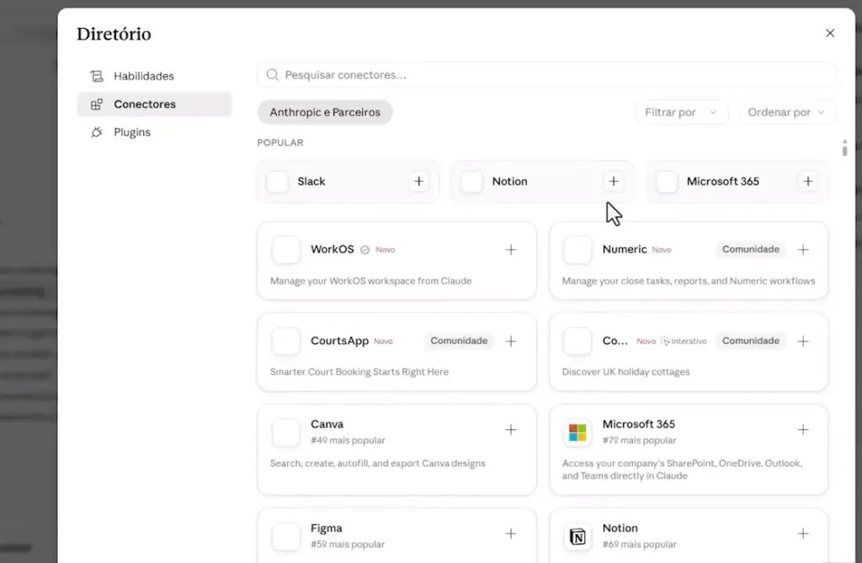Click the Diretório dialog title
The height and width of the screenshot is (563, 862).
pos(114,34)
